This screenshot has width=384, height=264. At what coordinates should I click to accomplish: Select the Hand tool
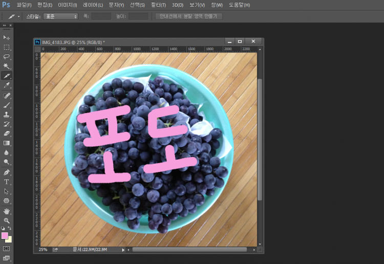point(7,211)
